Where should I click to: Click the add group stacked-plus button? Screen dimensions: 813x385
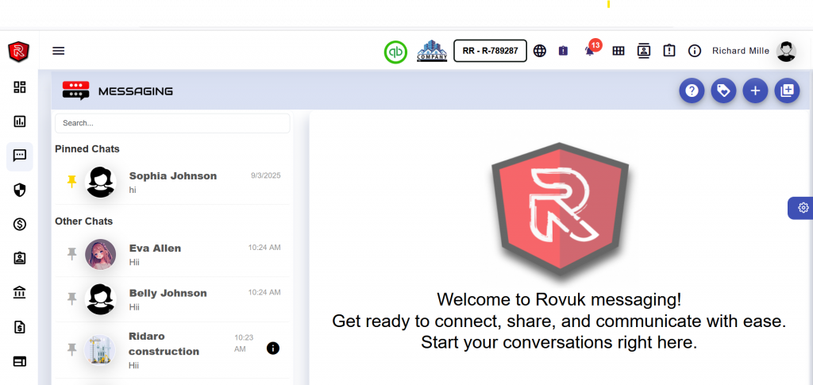[787, 91]
